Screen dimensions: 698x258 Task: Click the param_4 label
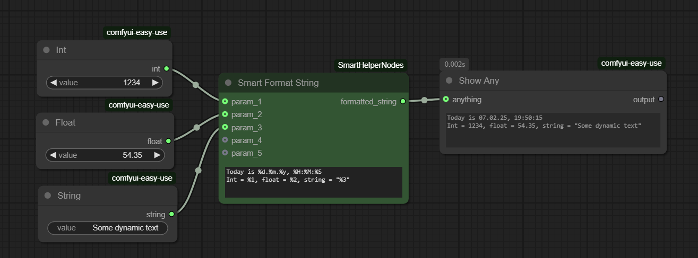pyautogui.click(x=246, y=140)
